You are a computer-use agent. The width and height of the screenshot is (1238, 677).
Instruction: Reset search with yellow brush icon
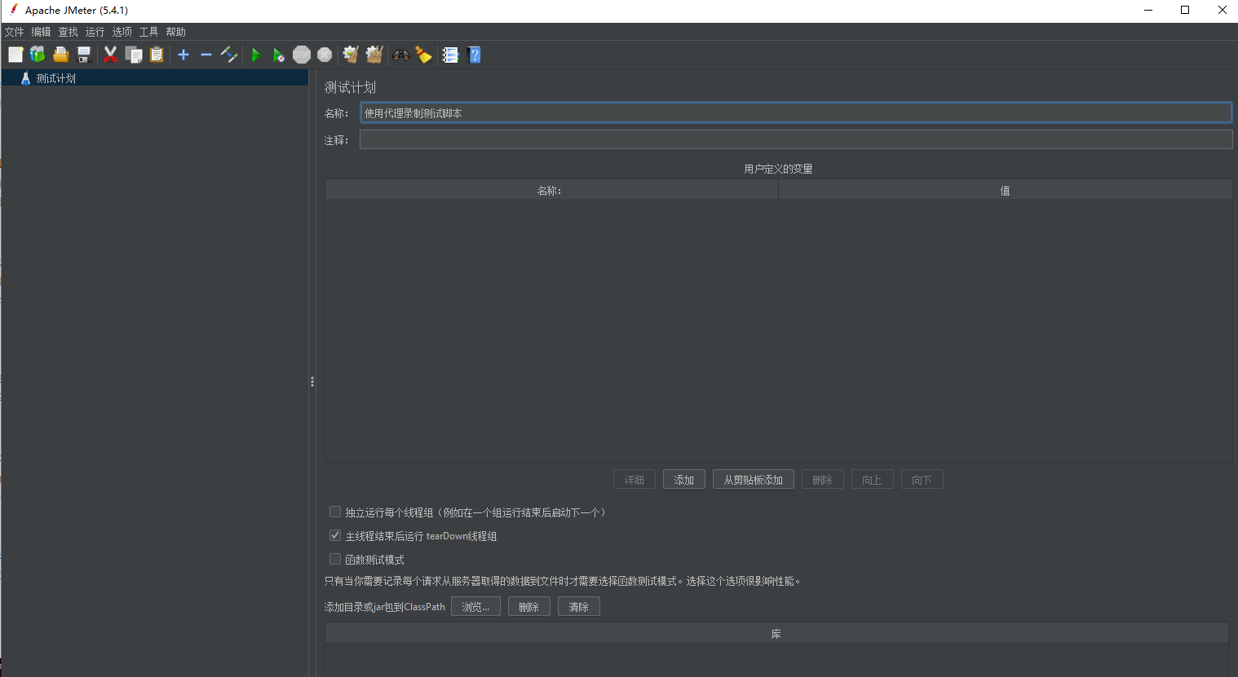(423, 55)
